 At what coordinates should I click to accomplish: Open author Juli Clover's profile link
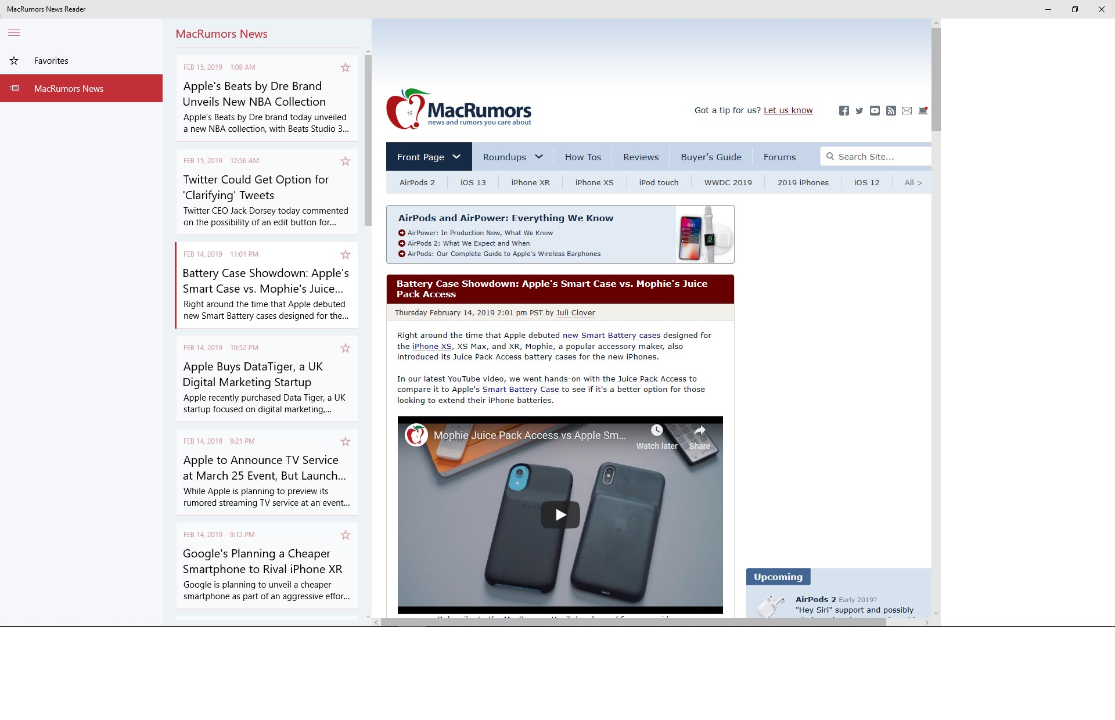[x=576, y=312]
